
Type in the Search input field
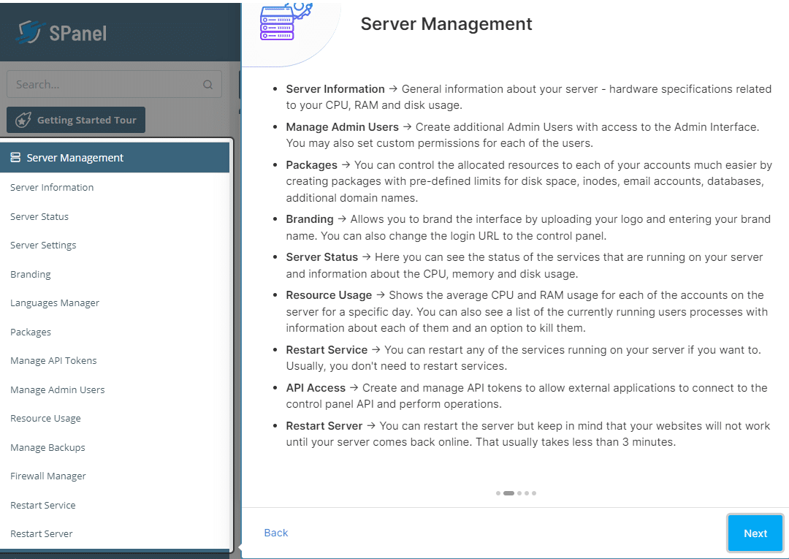102,85
